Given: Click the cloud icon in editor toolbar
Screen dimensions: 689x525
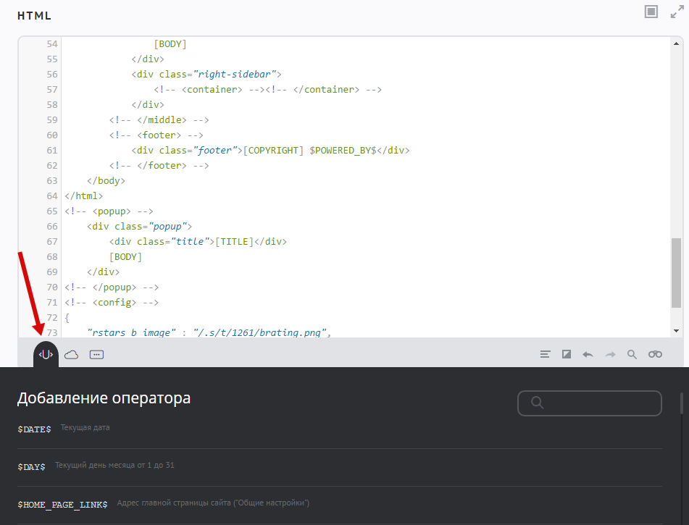Looking at the screenshot, I should pyautogui.click(x=71, y=354).
